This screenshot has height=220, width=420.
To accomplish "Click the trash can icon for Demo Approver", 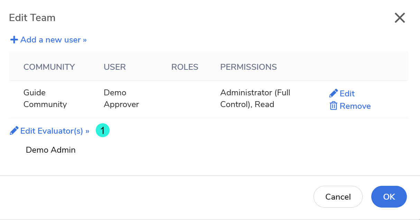I will tap(334, 106).
